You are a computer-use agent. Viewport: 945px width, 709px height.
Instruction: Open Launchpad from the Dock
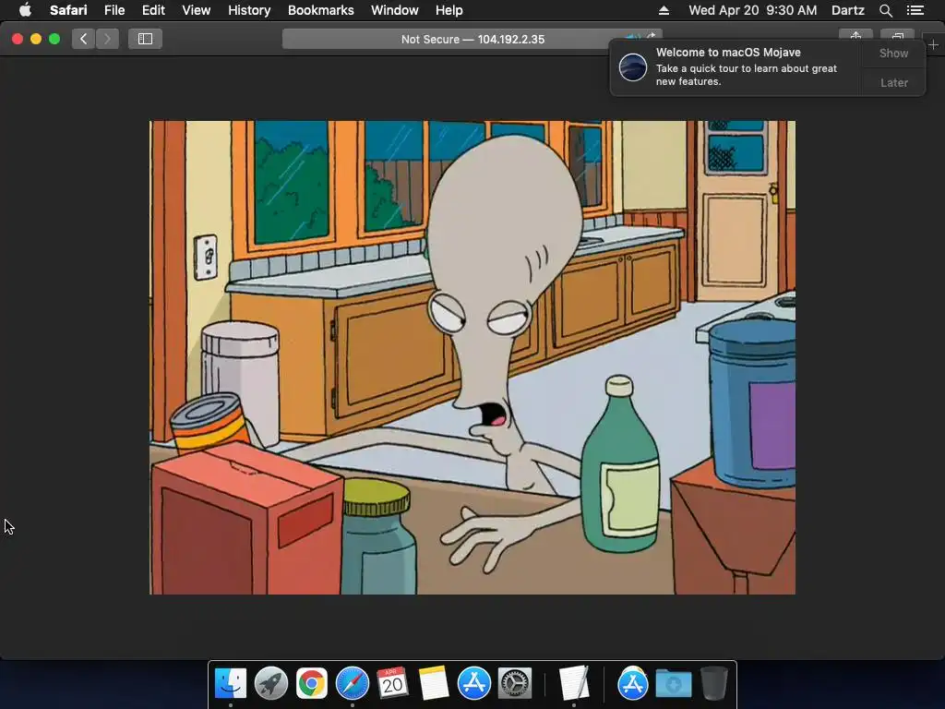[270, 683]
